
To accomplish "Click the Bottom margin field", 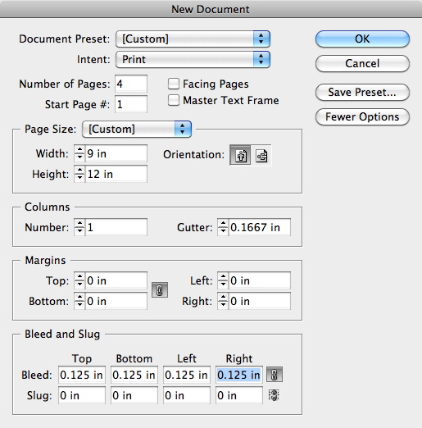I will [x=116, y=301].
